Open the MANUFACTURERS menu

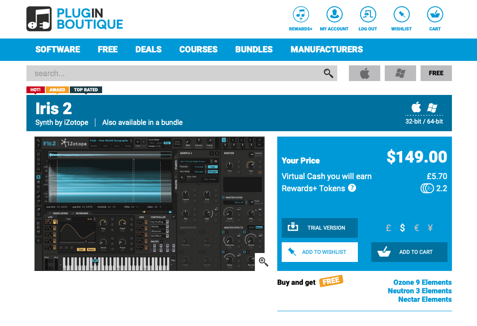[327, 50]
